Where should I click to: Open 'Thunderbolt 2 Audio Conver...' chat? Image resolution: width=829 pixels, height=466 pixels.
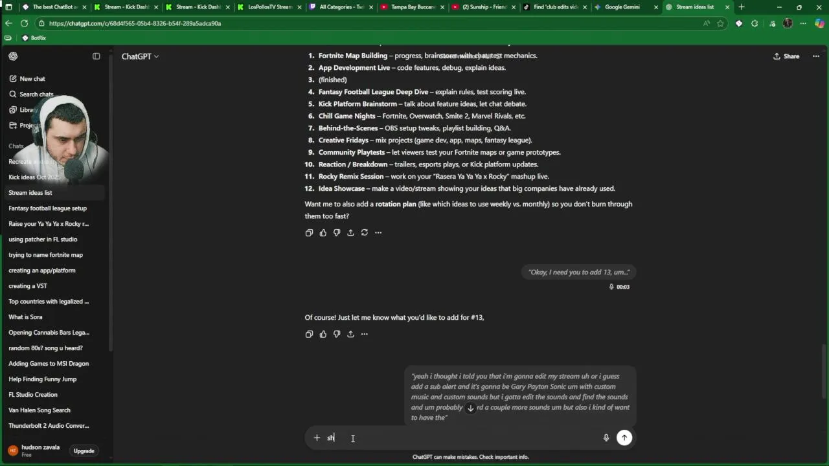[49, 426]
